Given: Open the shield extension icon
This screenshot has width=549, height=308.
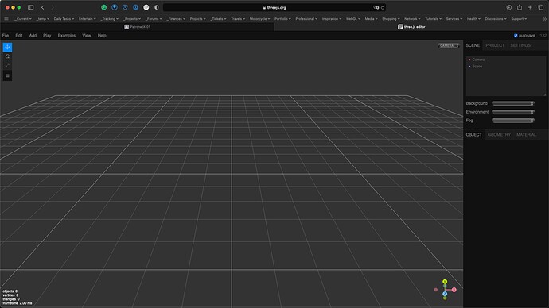Looking at the screenshot, I should click(x=125, y=7).
